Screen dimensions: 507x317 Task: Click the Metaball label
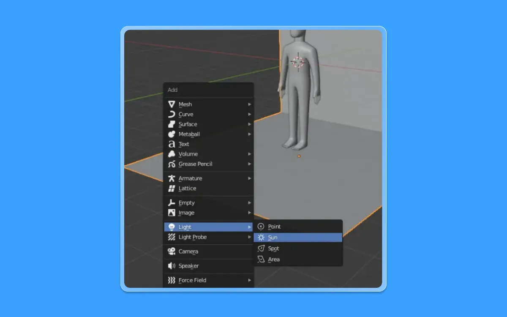pyautogui.click(x=189, y=134)
